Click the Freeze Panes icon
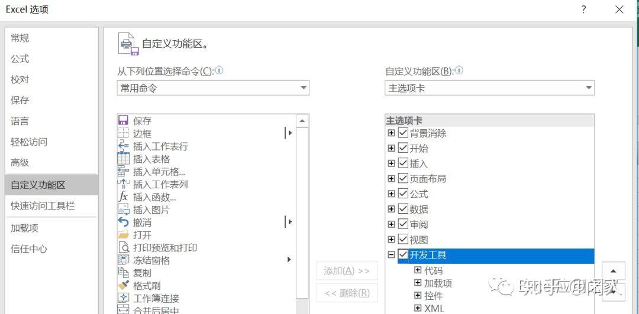Image resolution: width=639 pixels, height=314 pixels. [x=123, y=260]
